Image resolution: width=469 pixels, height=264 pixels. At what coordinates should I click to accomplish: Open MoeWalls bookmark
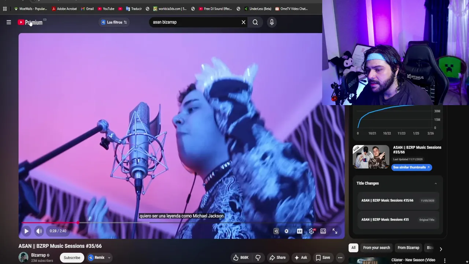tap(30, 9)
